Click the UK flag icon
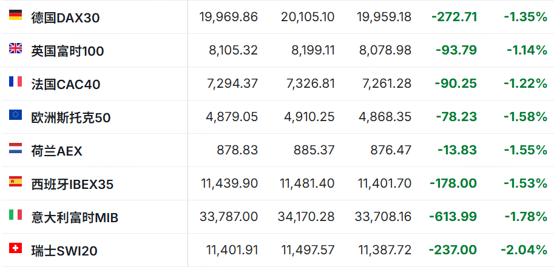Image resolution: width=554 pixels, height=267 pixels. tap(16, 48)
